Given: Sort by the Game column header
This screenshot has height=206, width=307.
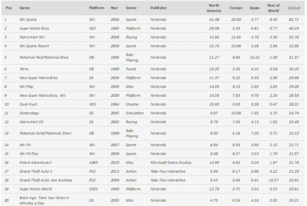Looking at the screenshot, I should pos(25,8).
